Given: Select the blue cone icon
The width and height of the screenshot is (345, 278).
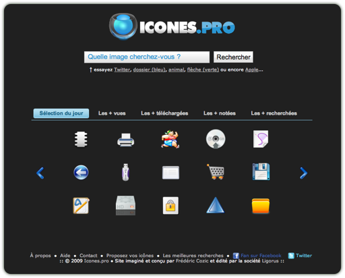Looking at the screenshot, I should coord(215,205).
